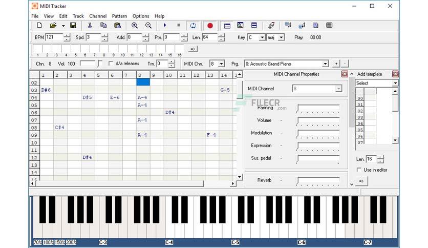Click the Ptn. value field
This screenshot has height=248, width=428.
(x=172, y=37)
